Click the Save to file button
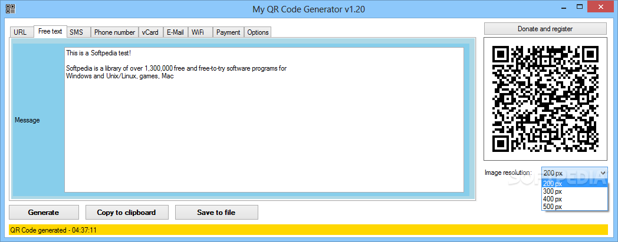 pos(216,212)
